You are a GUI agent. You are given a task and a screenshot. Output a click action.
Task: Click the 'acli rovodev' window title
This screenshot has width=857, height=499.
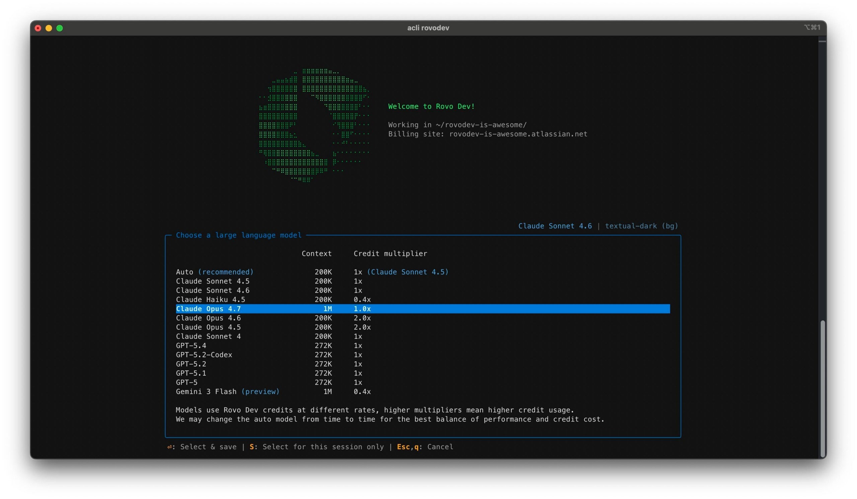pos(428,28)
